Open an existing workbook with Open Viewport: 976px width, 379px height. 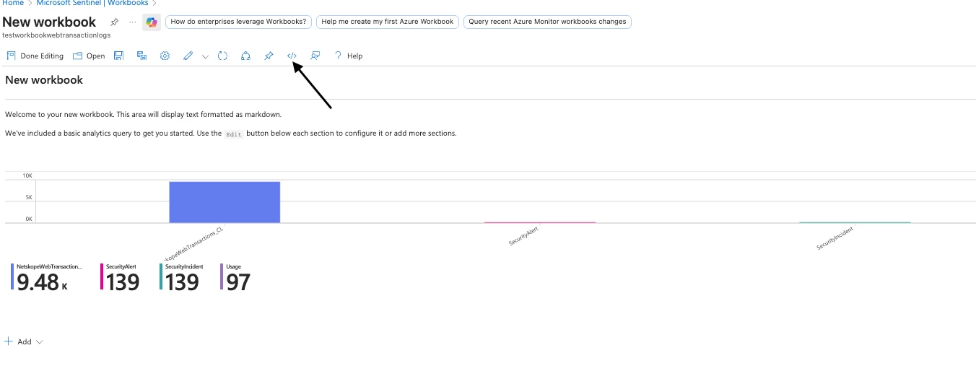[x=89, y=56]
